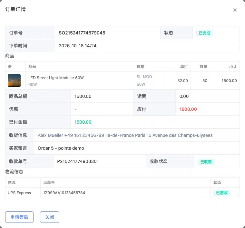Click the 关闭 button
The height and width of the screenshot is (228, 245).
click(x=50, y=217)
